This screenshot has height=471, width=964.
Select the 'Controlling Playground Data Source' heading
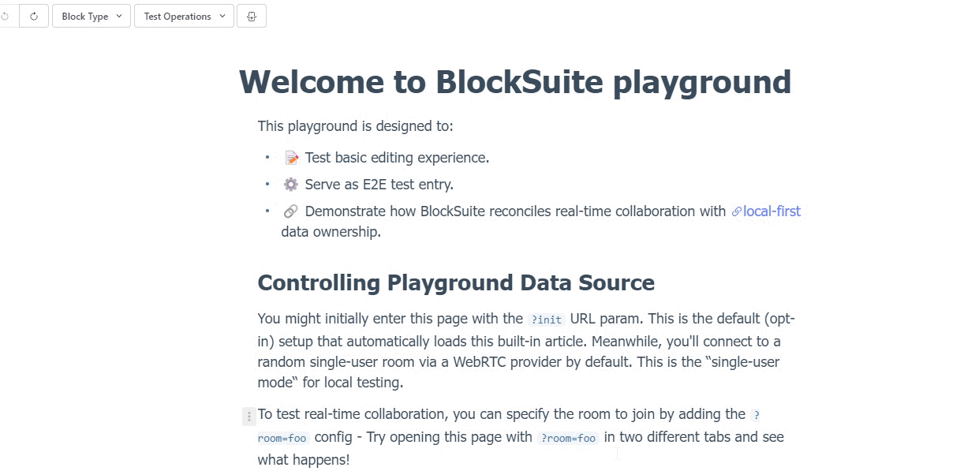coord(455,282)
